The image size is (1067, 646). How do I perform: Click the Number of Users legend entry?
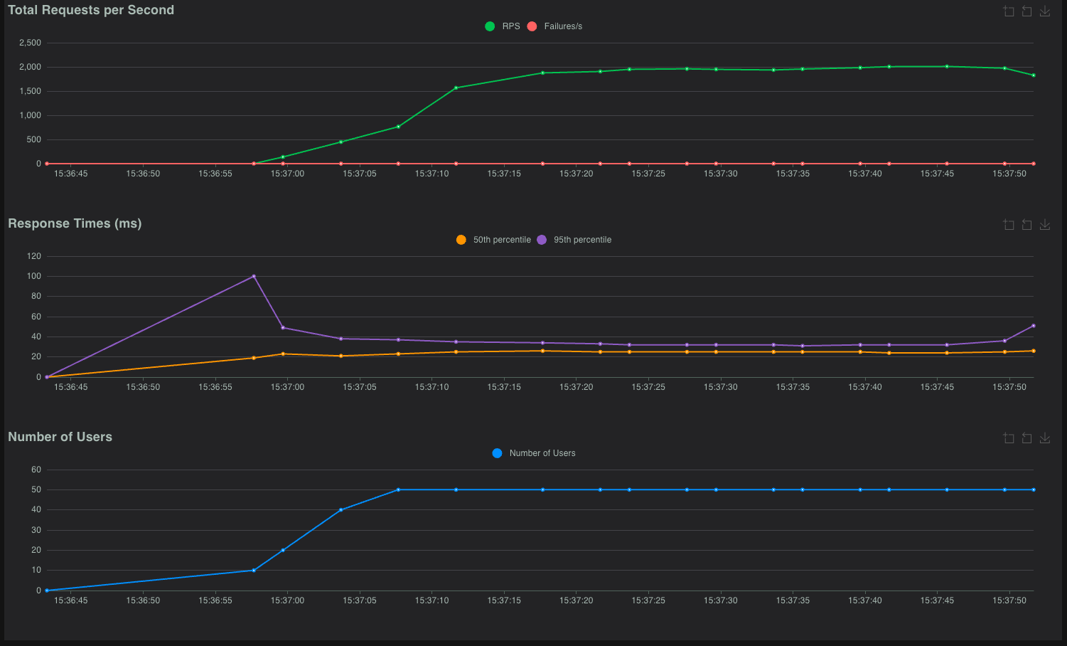point(542,453)
